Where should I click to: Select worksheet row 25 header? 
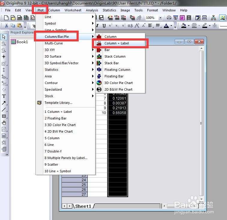coord(74,185)
